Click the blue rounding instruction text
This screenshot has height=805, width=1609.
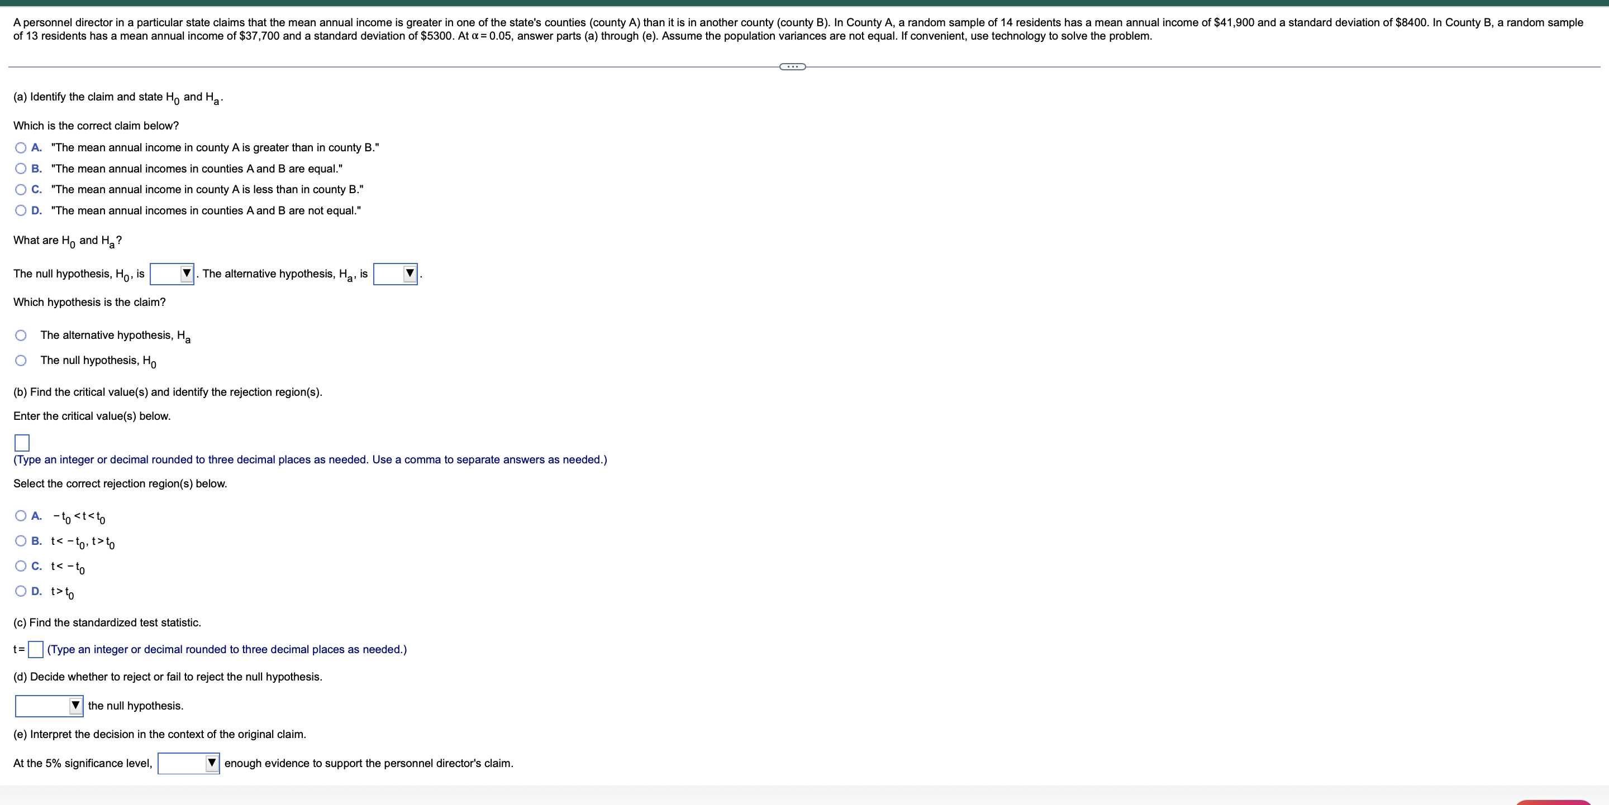point(310,459)
